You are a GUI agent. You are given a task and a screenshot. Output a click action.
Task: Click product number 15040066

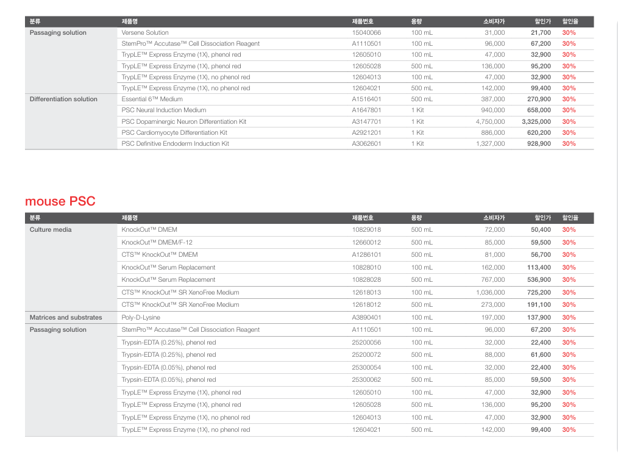tap(366, 33)
